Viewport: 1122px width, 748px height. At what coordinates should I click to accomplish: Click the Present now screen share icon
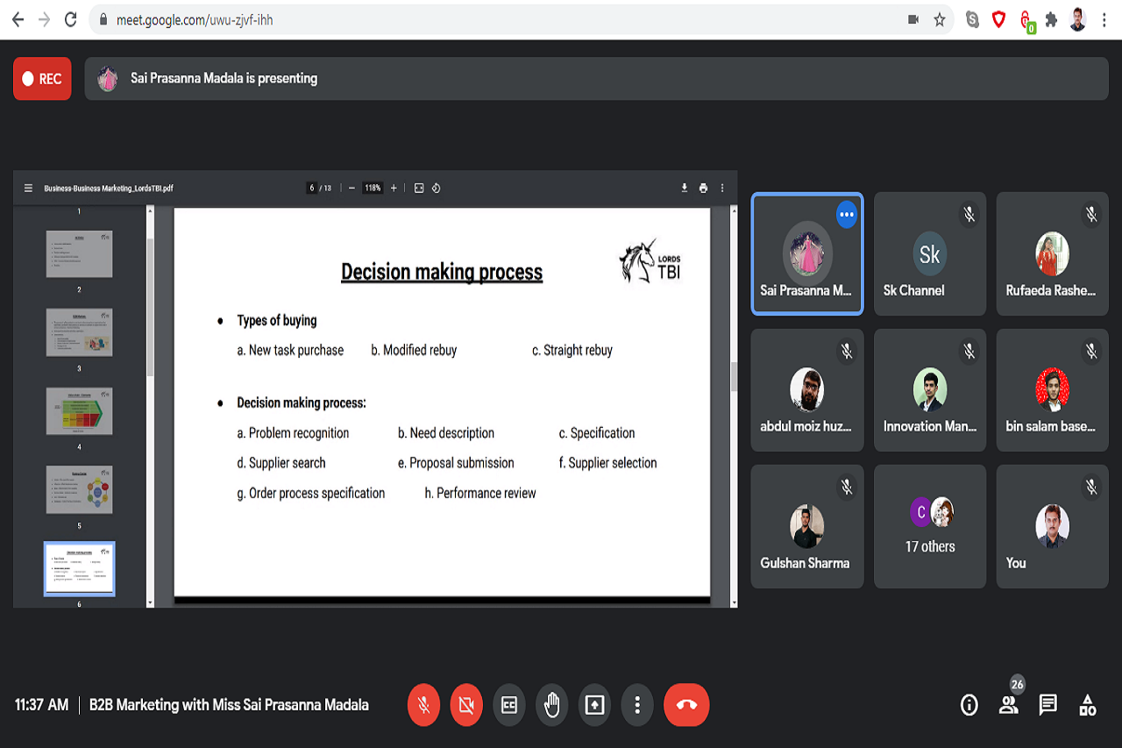pos(595,705)
